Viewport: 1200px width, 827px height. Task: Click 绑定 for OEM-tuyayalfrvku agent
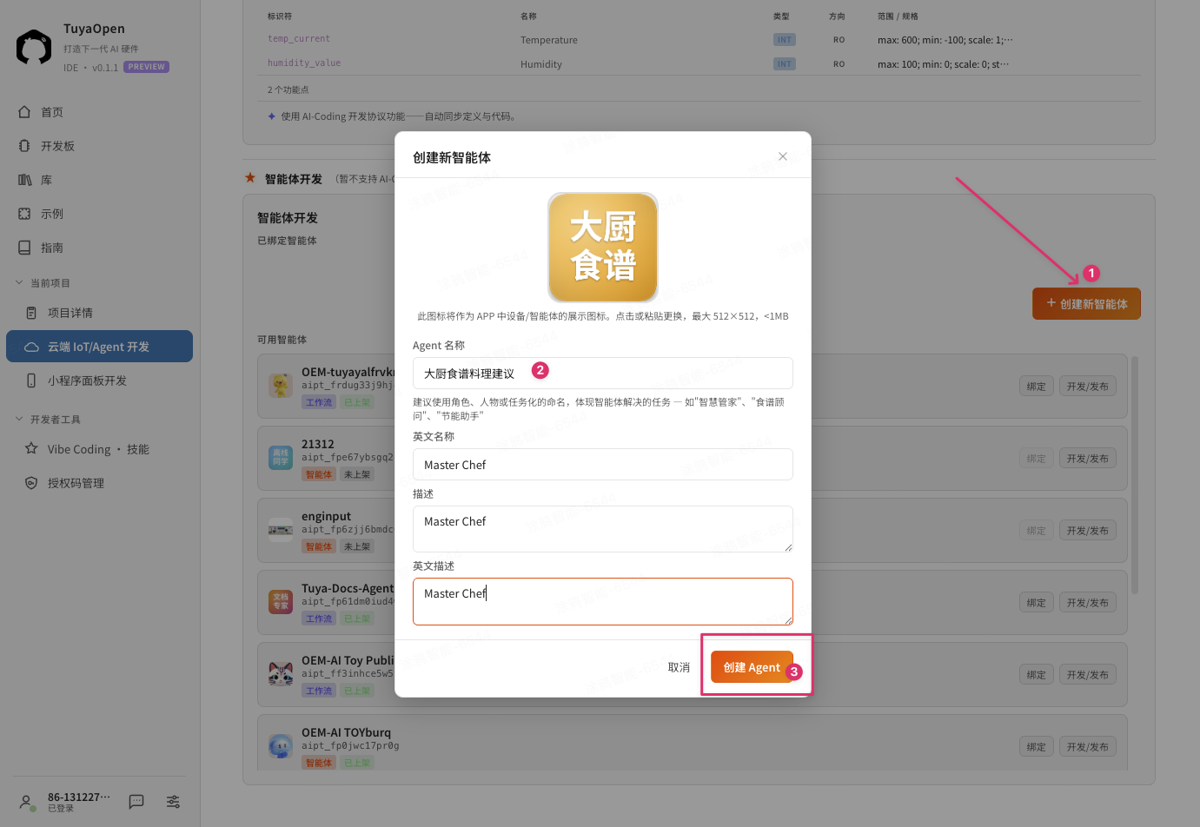click(x=1036, y=387)
